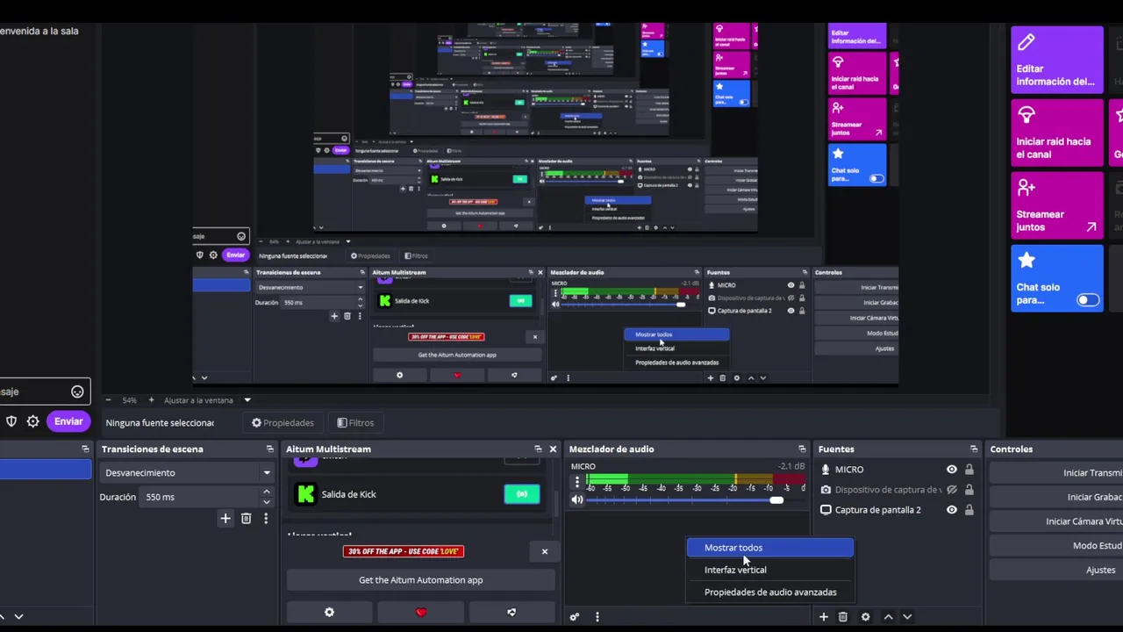Enable Modo Estudio
This screenshot has height=632, width=1123.
pyautogui.click(x=1056, y=546)
